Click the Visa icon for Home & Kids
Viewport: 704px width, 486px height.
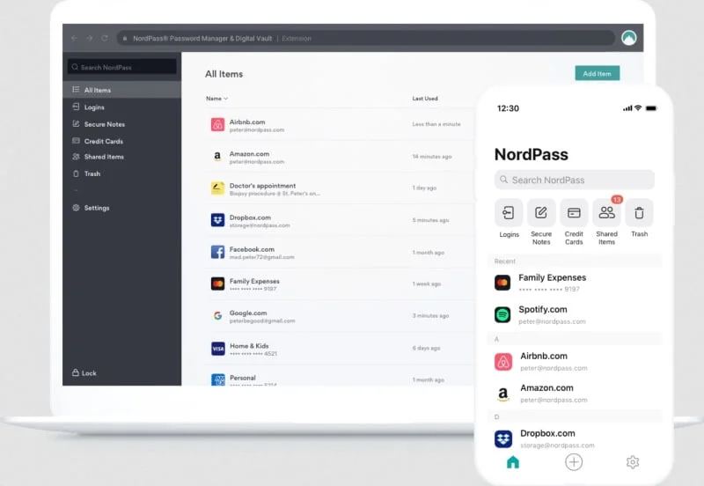click(x=217, y=348)
